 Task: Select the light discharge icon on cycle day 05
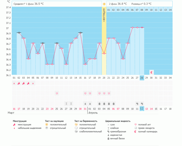(33, 83)
